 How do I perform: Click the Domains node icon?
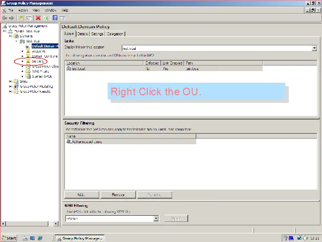point(16,36)
